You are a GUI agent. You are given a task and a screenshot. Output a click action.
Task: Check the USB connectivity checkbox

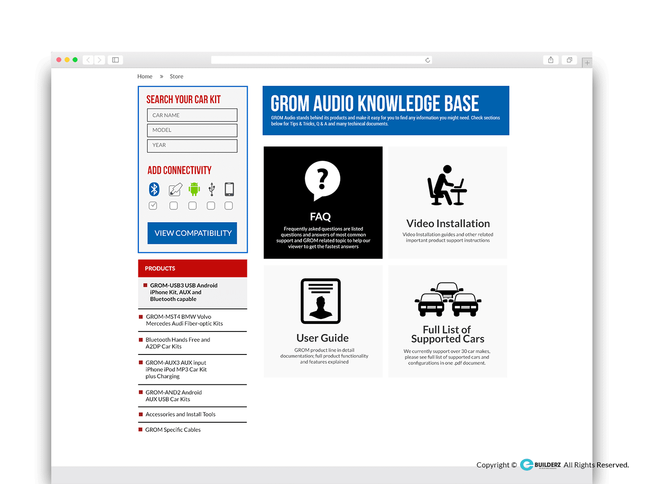(211, 206)
